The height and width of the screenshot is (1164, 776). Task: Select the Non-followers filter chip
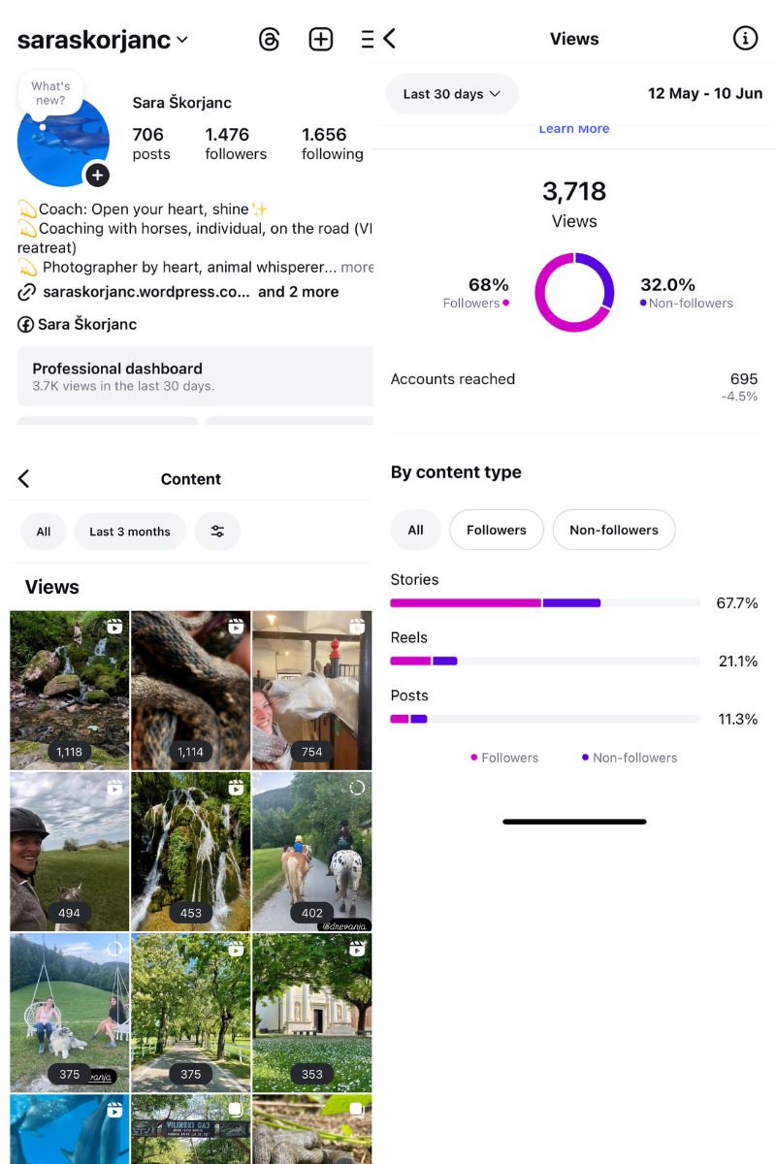(613, 530)
